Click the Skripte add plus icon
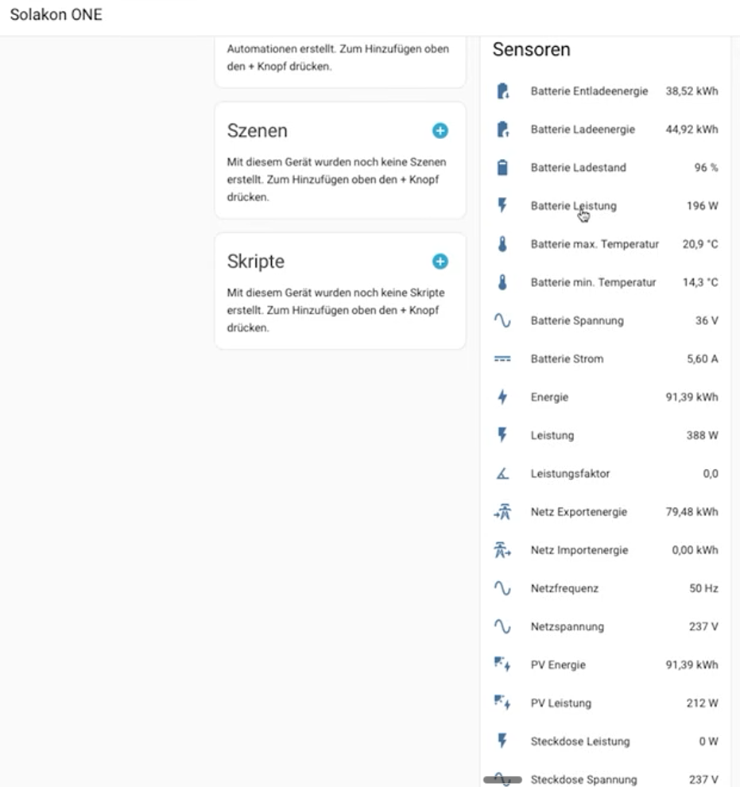The width and height of the screenshot is (740, 787). 440,262
